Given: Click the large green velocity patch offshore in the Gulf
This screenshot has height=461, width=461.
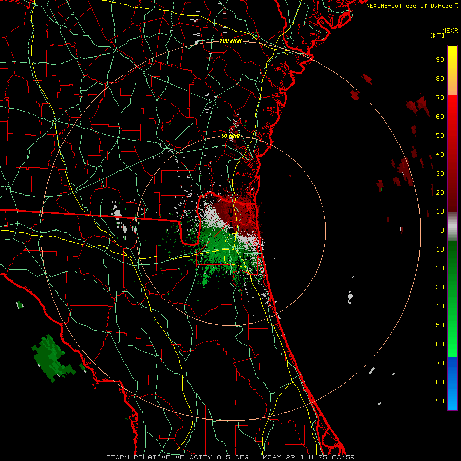Looking at the screenshot, I should pyautogui.click(x=52, y=358).
